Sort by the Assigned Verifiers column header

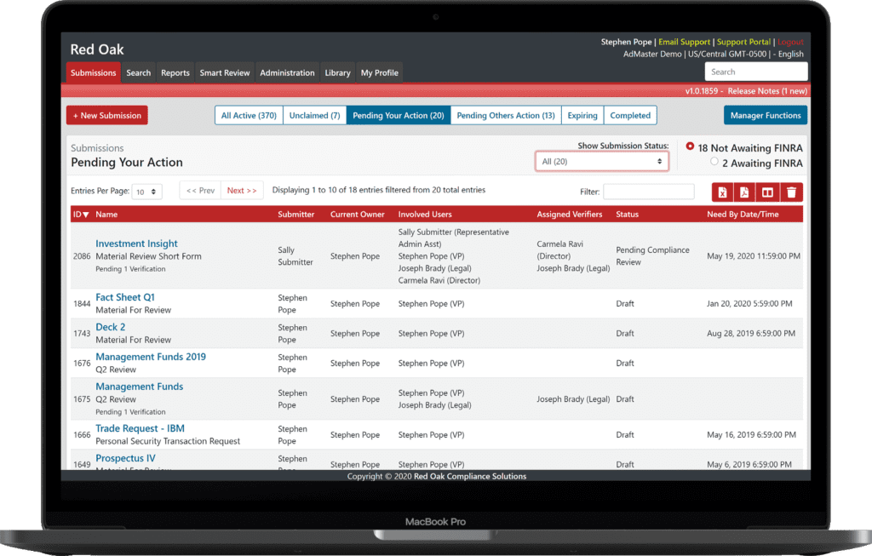(570, 215)
